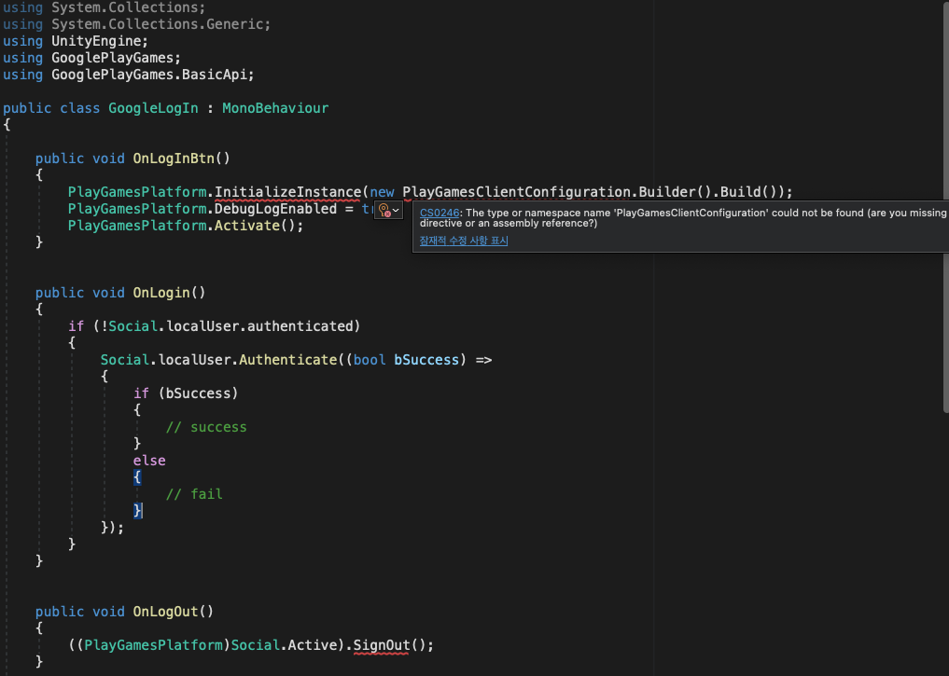
Task: Open the CS0246 error code link
Action: [x=440, y=213]
